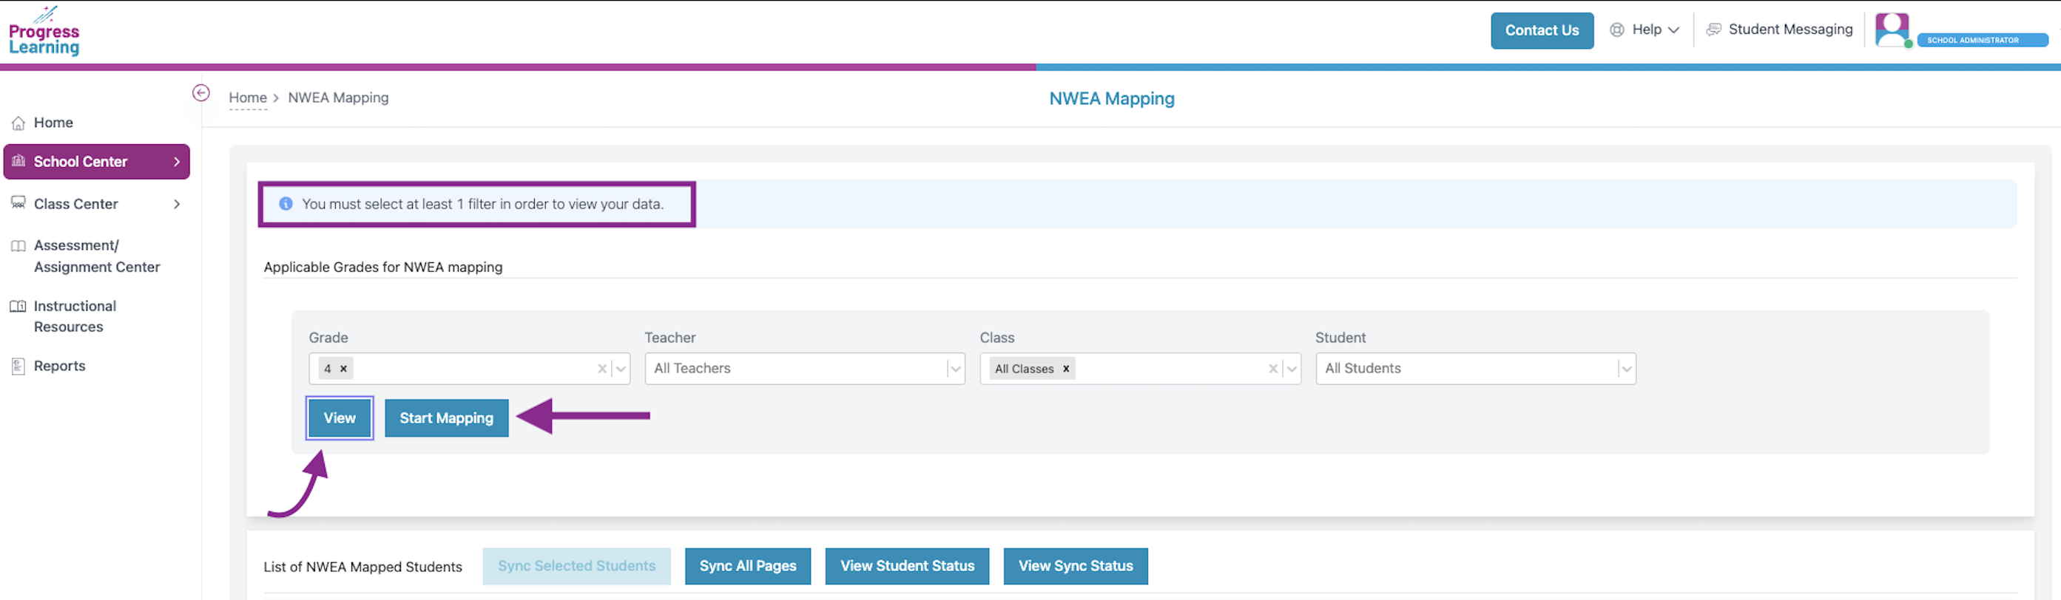The height and width of the screenshot is (600, 2061).
Task: Click the View Sync Status button
Action: coord(1076,567)
